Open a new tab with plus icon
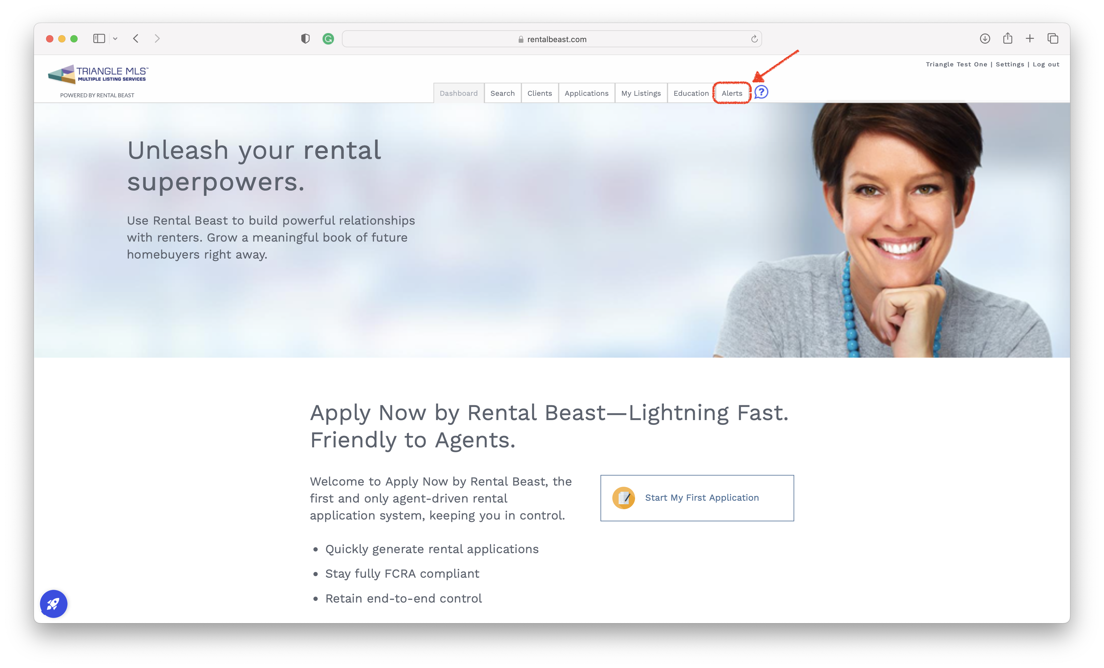 (x=1030, y=38)
